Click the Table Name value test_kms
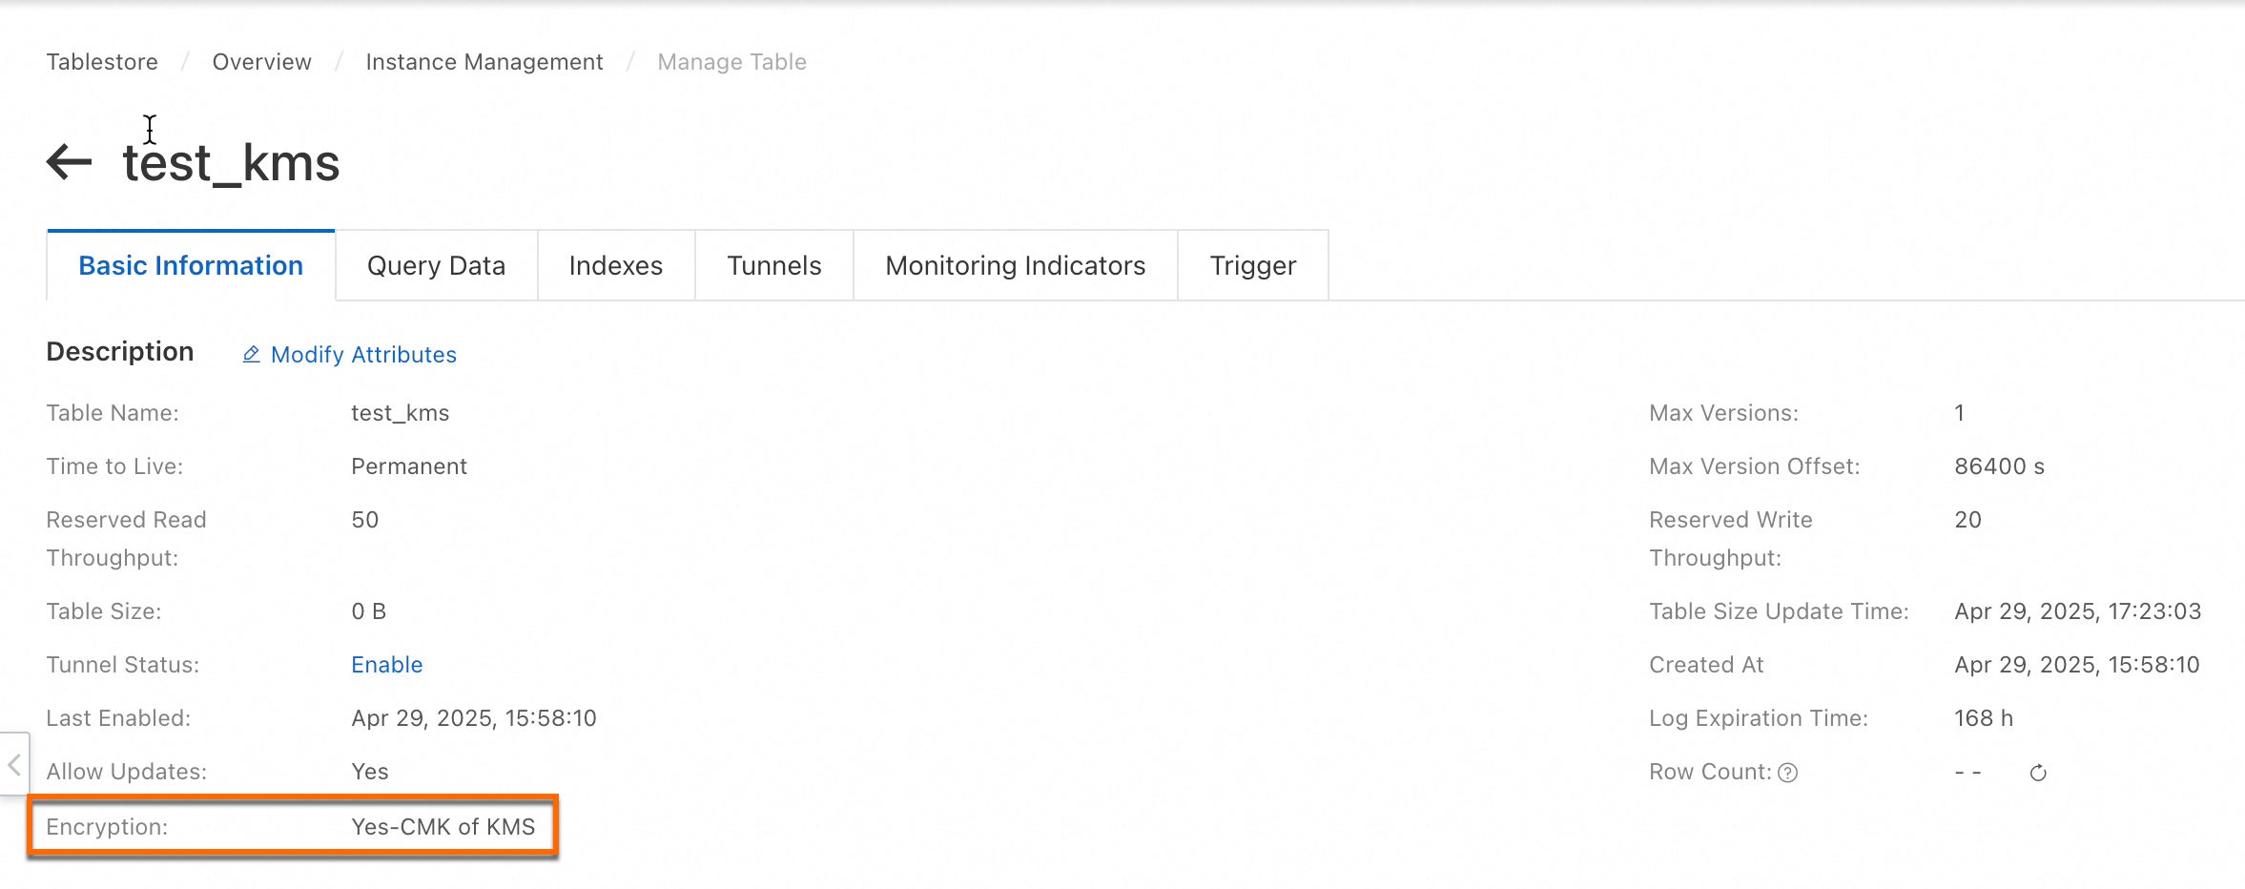The height and width of the screenshot is (889, 2245). tap(401, 413)
